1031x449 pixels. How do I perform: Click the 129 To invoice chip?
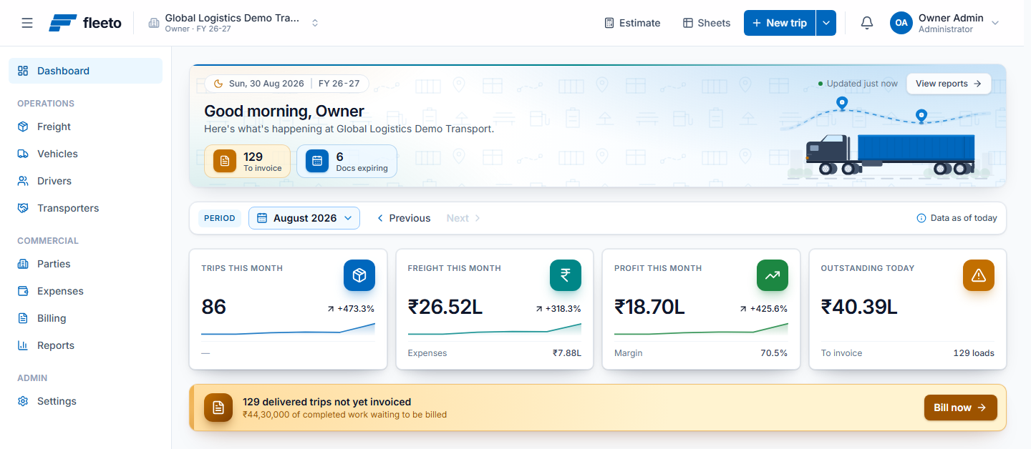(x=247, y=162)
